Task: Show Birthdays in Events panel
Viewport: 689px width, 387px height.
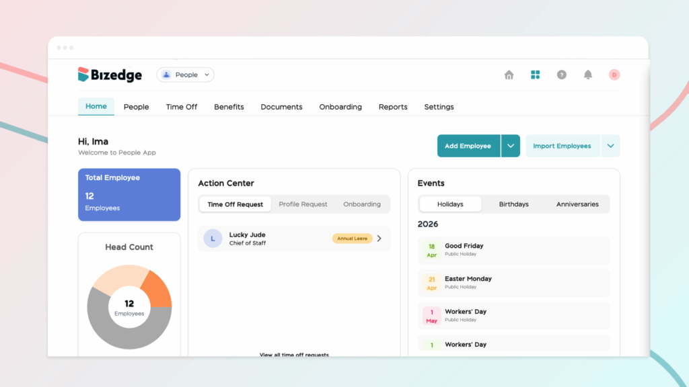Action: [x=513, y=204]
